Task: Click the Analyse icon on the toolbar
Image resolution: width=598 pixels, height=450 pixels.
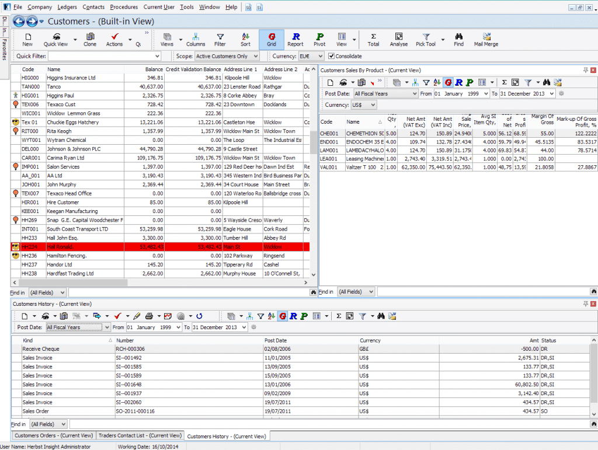Action: tap(399, 38)
